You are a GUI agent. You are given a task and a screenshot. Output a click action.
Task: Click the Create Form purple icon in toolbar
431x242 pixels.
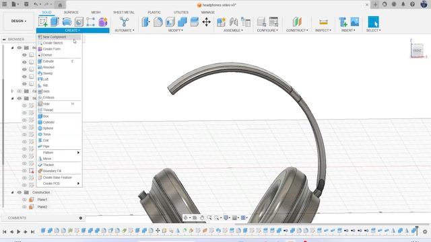click(103, 22)
